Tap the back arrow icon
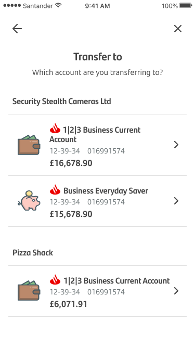 17,29
